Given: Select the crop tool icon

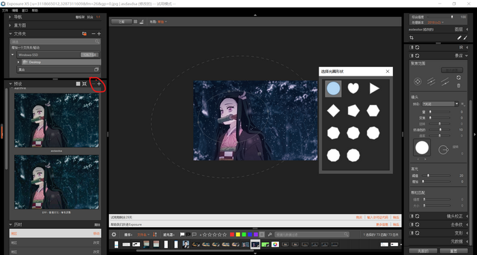Looking at the screenshot, I should point(411,37).
